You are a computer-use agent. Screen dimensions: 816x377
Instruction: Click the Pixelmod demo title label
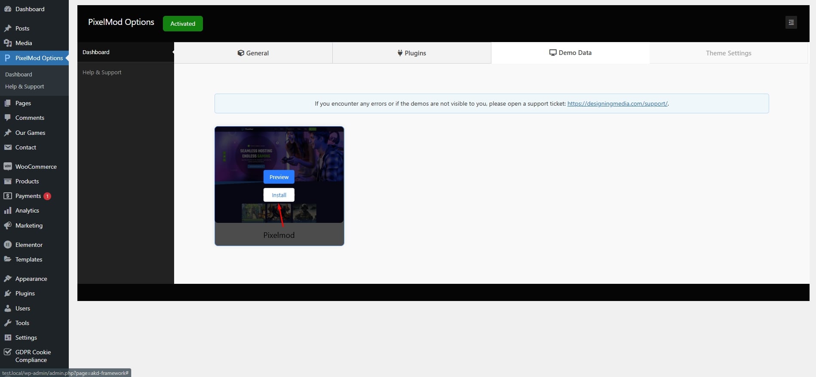(x=279, y=235)
